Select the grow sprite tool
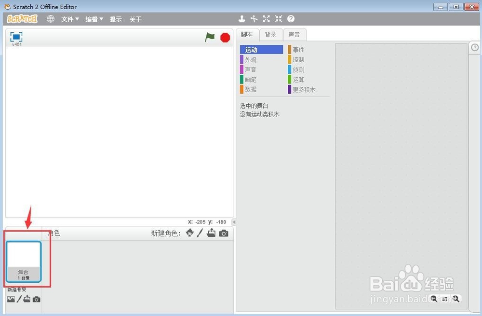This screenshot has height=316, width=482. (x=266, y=19)
